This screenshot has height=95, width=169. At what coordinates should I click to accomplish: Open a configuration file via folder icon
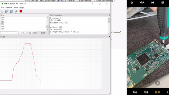(x=7, y=11)
